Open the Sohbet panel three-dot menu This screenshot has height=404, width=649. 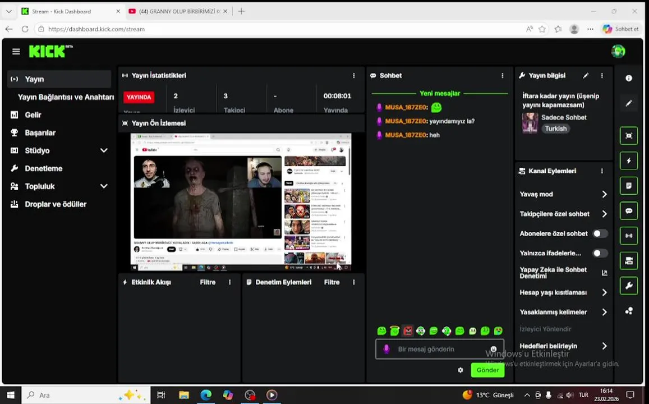[503, 75]
